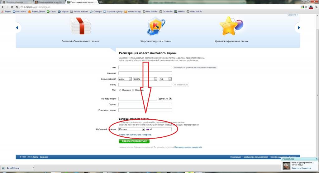Viewport: 319px width, 173px height.
Task: Reload the page with the refresh icon
Action: [12, 7]
